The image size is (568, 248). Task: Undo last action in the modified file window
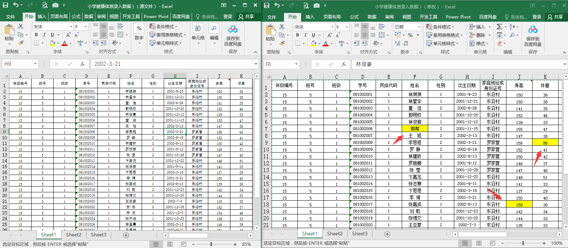[277, 5]
